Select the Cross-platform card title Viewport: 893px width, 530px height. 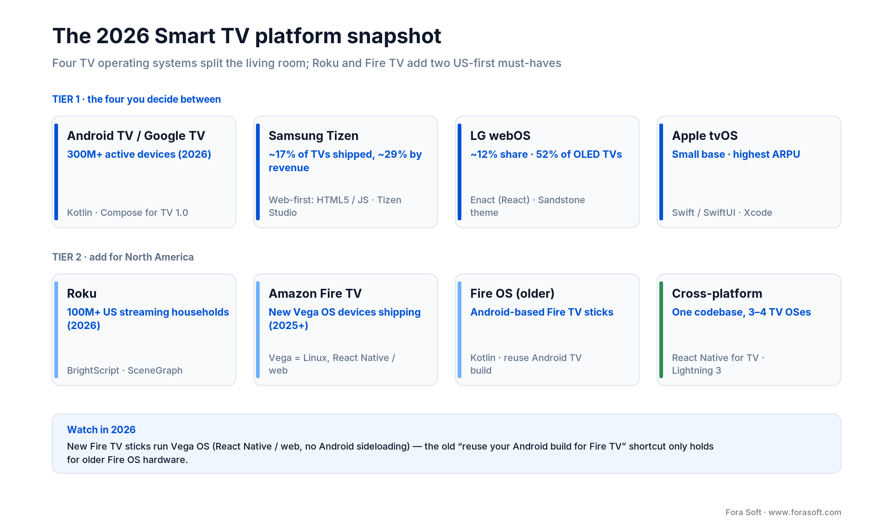[x=717, y=294]
